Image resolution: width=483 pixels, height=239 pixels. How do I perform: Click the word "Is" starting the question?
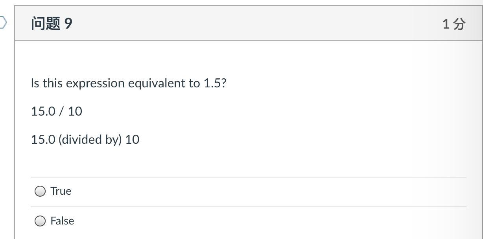pyautogui.click(x=35, y=83)
